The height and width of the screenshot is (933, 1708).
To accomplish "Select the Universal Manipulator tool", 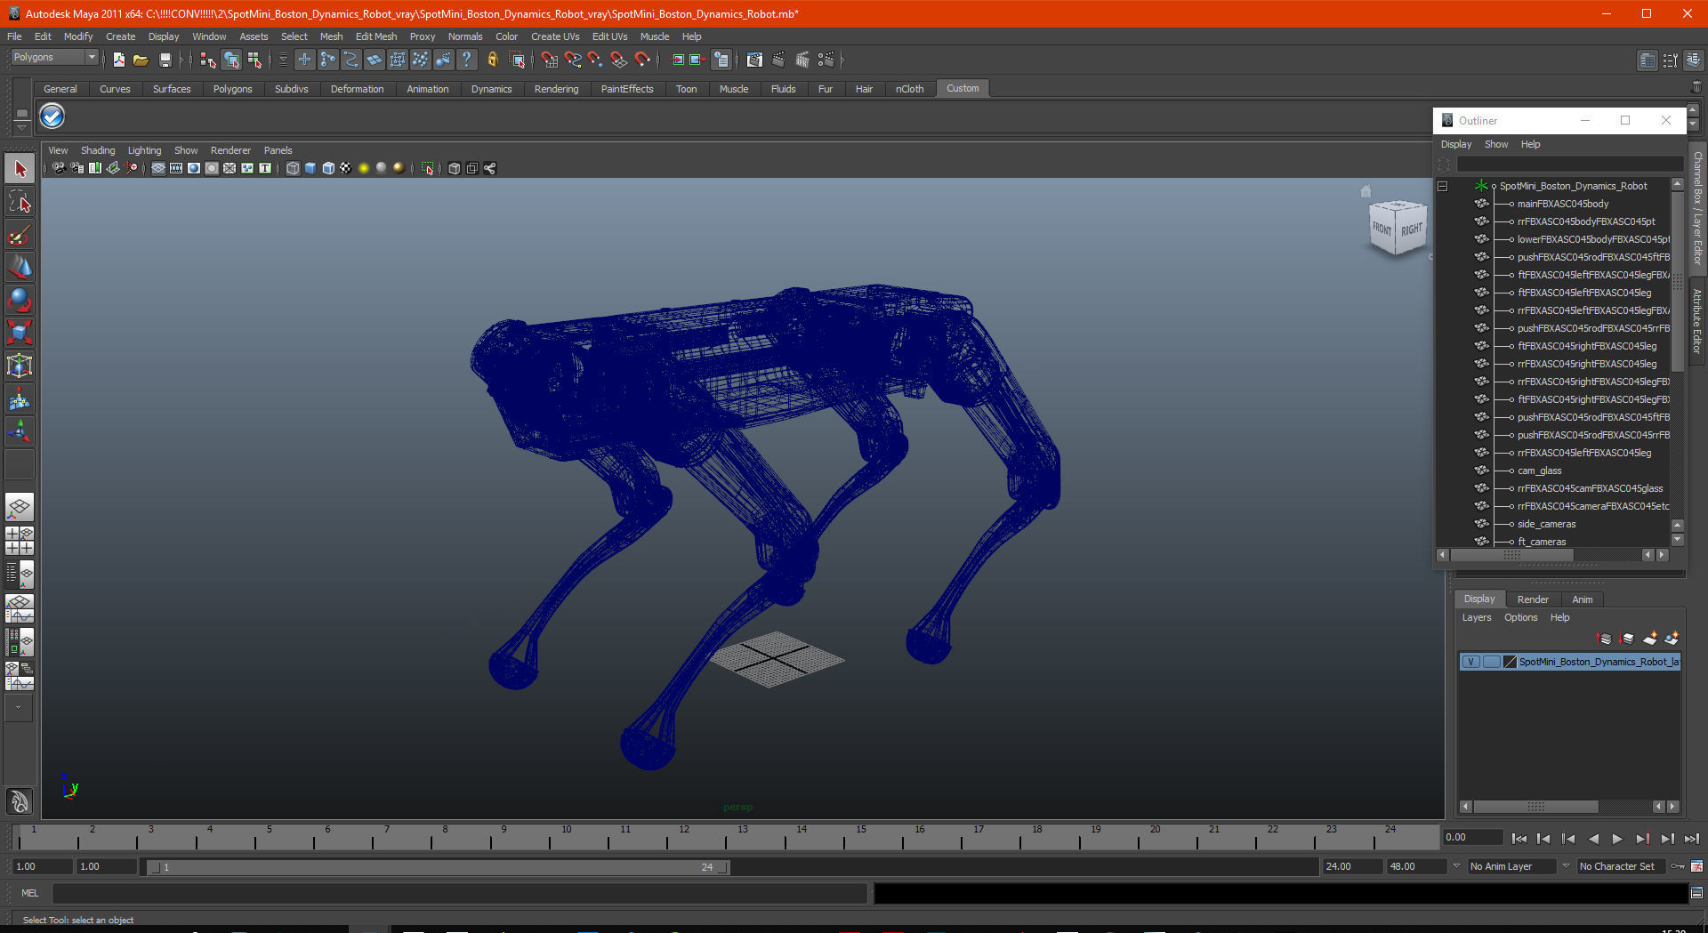I will 20,366.
